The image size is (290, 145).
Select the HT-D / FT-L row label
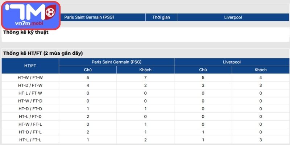coord(30,132)
